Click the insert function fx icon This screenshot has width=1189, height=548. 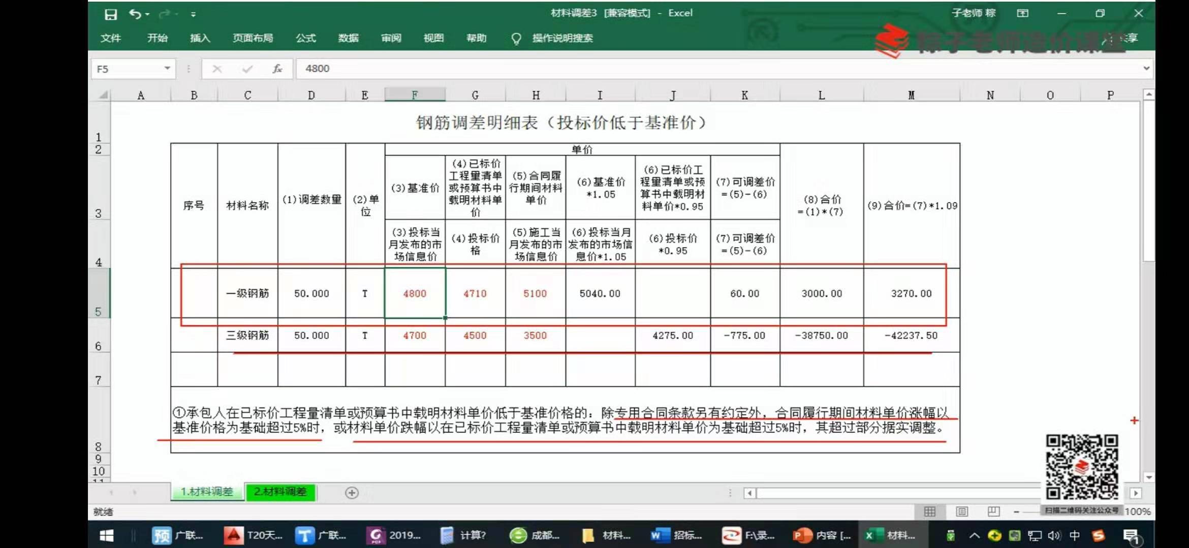click(x=277, y=69)
